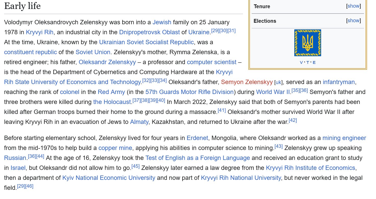Open the Soviet Union link

click(x=93, y=52)
